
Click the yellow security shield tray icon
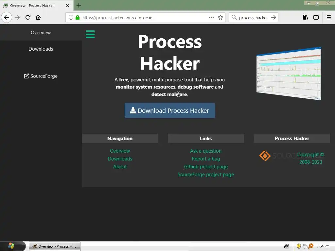(299, 246)
